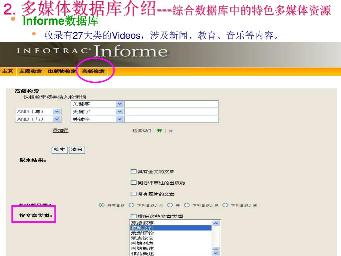Open the 出版物检索 tab

[x=62, y=71]
